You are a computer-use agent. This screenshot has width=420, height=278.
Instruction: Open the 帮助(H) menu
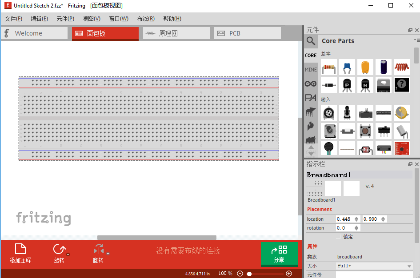pyautogui.click(x=172, y=19)
